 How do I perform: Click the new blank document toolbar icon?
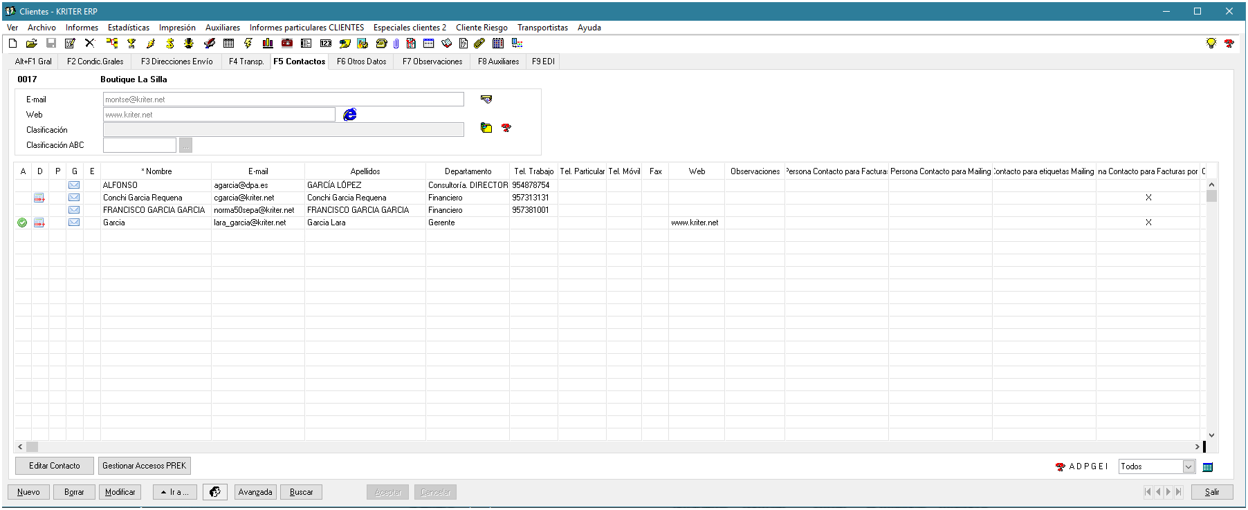12,43
